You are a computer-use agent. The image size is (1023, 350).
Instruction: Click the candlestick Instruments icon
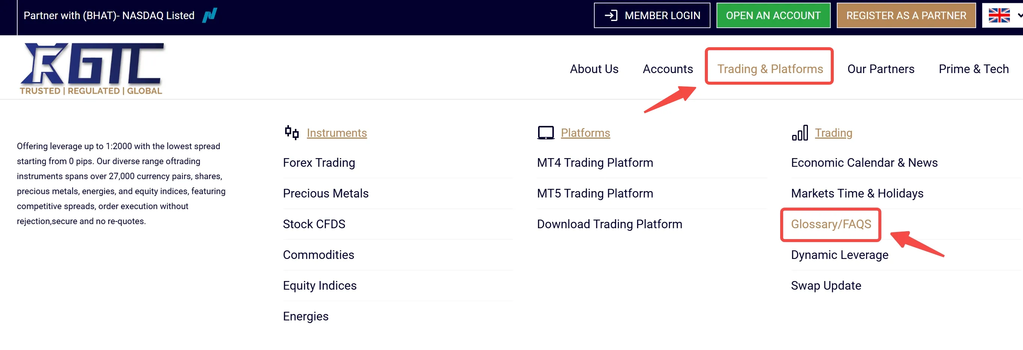(x=292, y=132)
